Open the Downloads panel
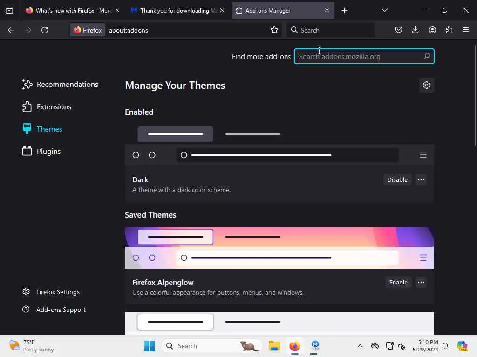 pyautogui.click(x=415, y=30)
